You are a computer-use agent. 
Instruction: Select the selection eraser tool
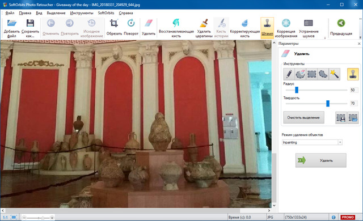click(300, 74)
